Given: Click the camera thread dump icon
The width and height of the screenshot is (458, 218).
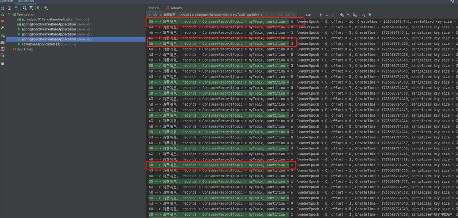Looking at the screenshot, I should tap(3, 43).
